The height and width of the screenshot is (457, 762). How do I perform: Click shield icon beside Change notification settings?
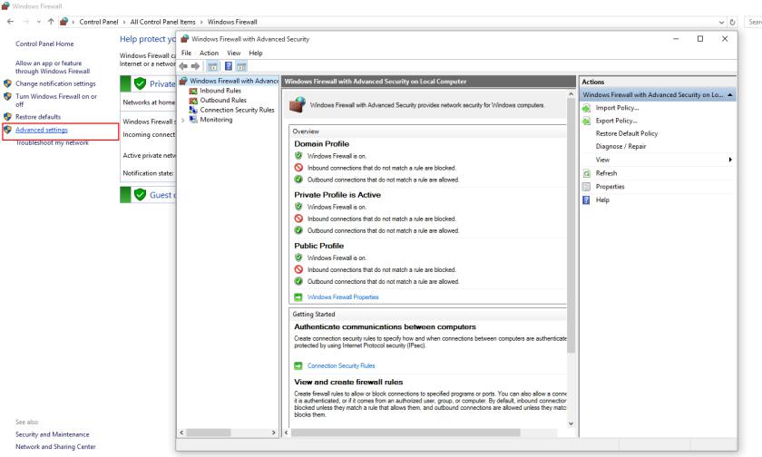coord(8,83)
